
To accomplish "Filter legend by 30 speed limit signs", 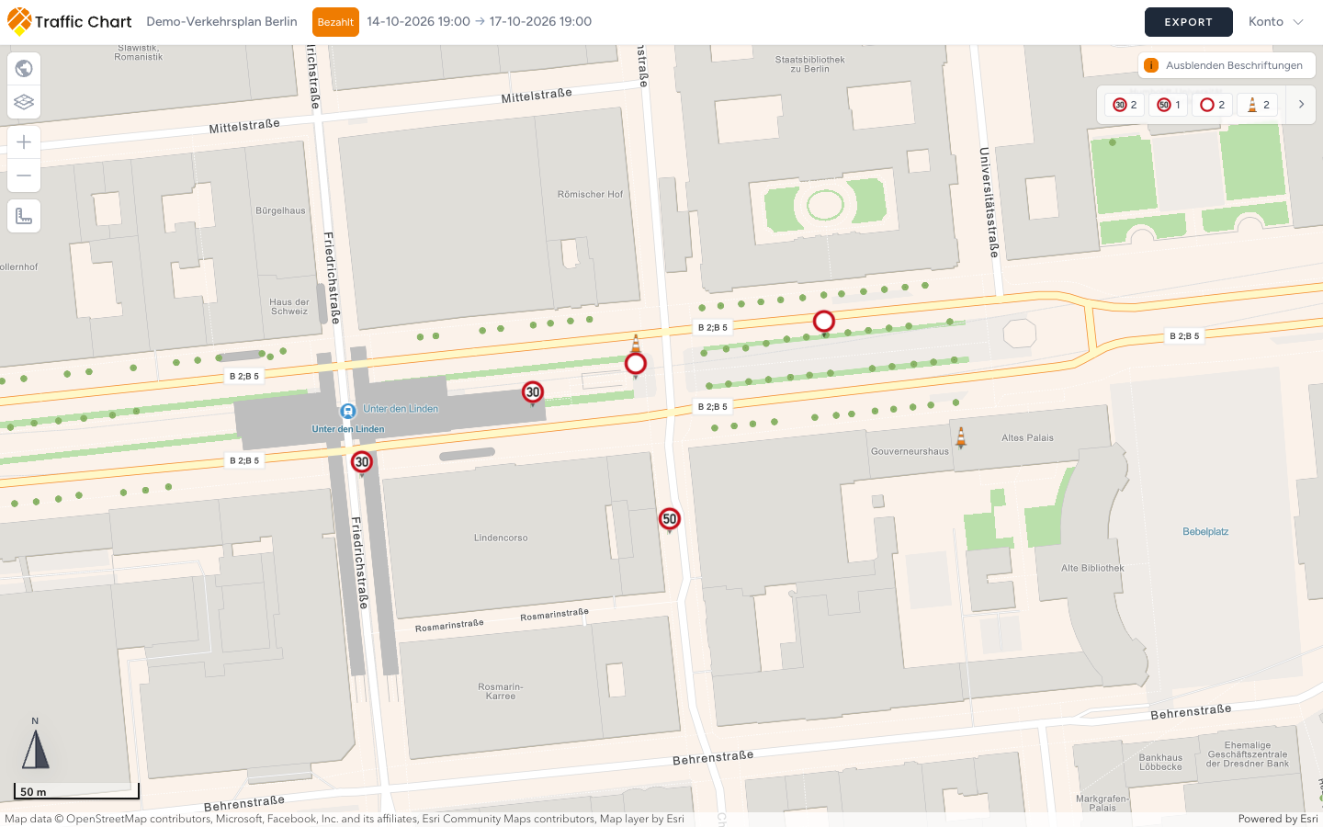I will pos(1125,105).
